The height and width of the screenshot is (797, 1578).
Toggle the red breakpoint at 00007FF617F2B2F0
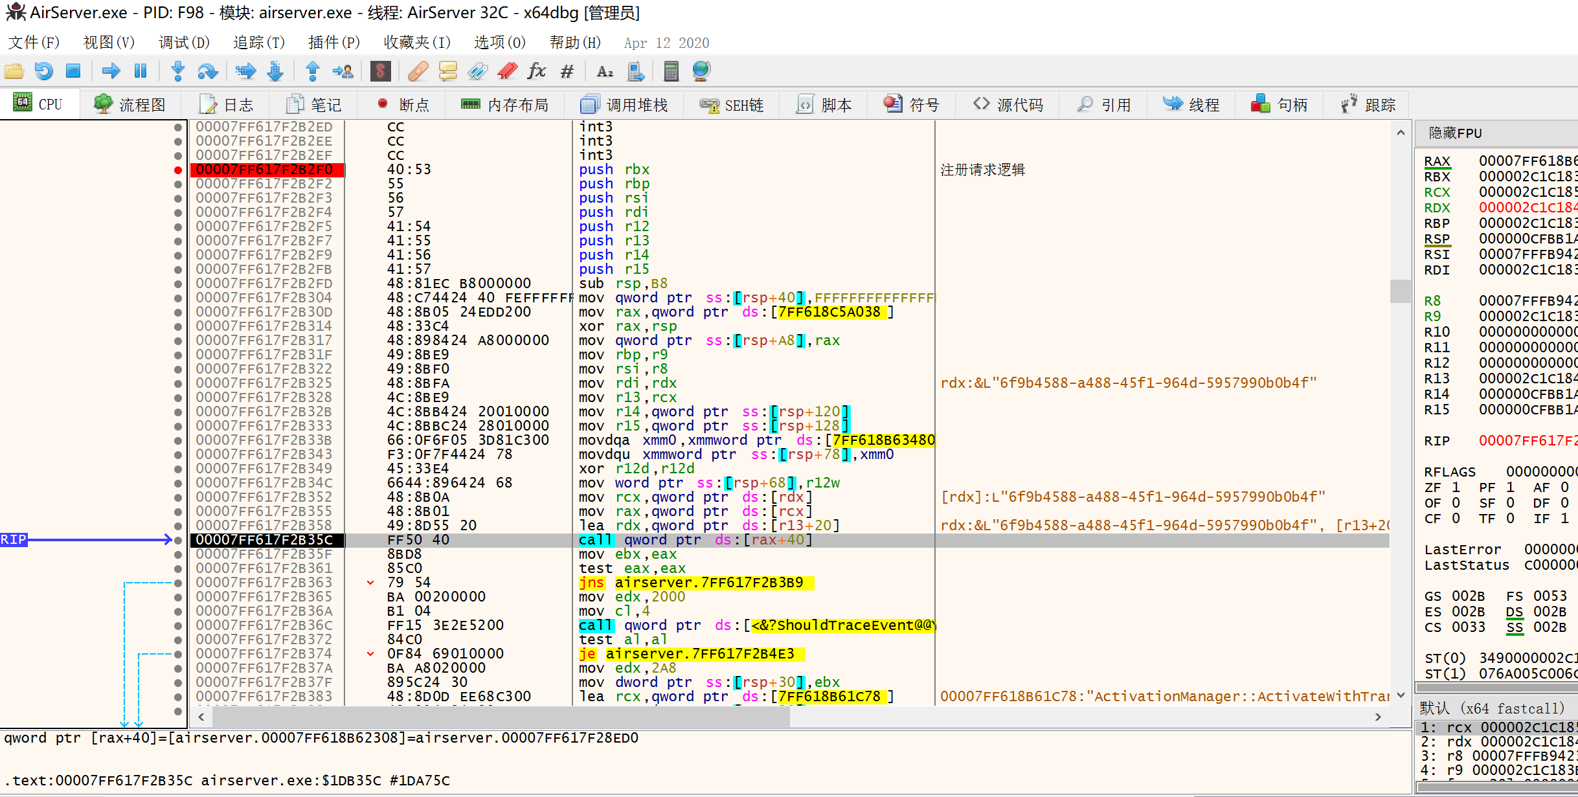pyautogui.click(x=178, y=170)
